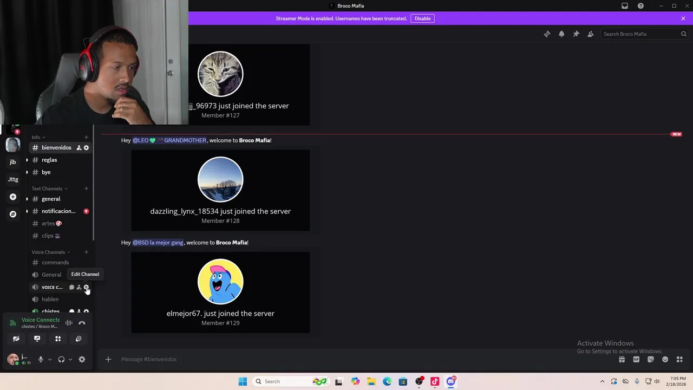Collapse the Text Channels category

tap(49, 188)
